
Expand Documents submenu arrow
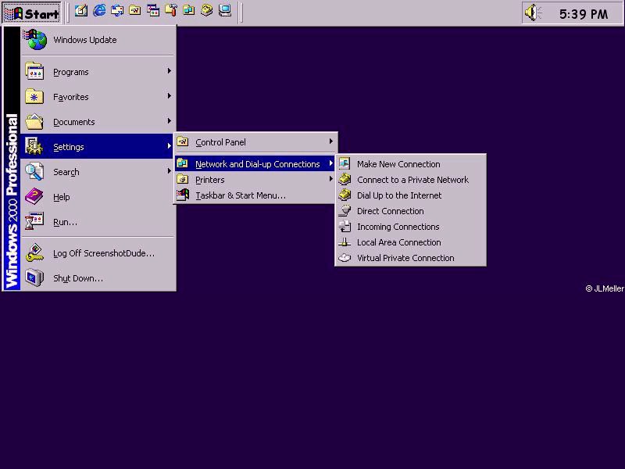(x=170, y=121)
